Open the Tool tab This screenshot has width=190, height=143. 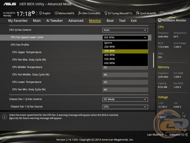click(x=122, y=21)
